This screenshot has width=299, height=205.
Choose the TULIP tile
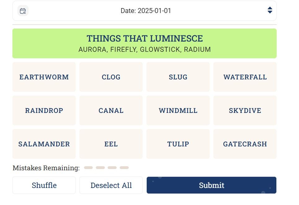[178, 144]
